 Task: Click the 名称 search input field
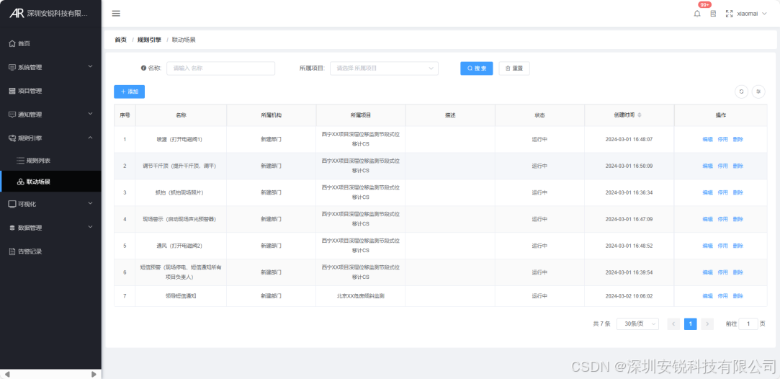[221, 68]
